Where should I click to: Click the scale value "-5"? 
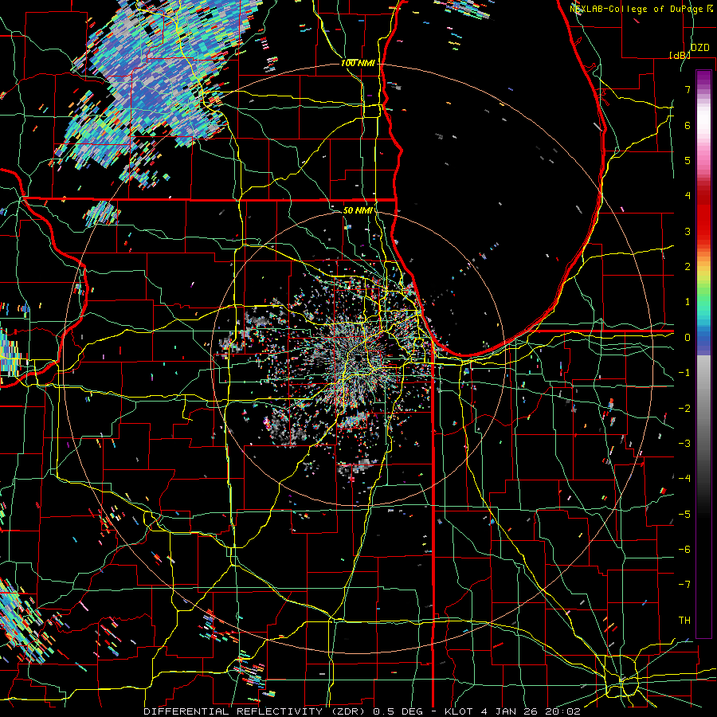[684, 515]
